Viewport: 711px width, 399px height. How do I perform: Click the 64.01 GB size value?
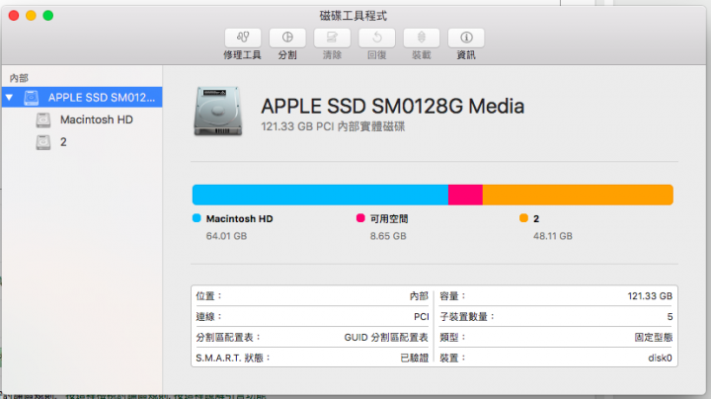point(226,236)
